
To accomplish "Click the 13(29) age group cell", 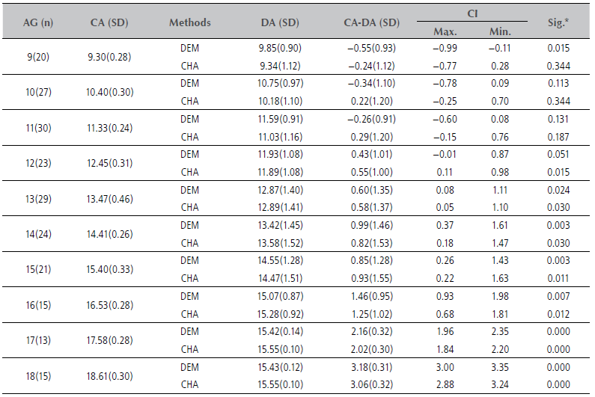I will pyautogui.click(x=37, y=199).
